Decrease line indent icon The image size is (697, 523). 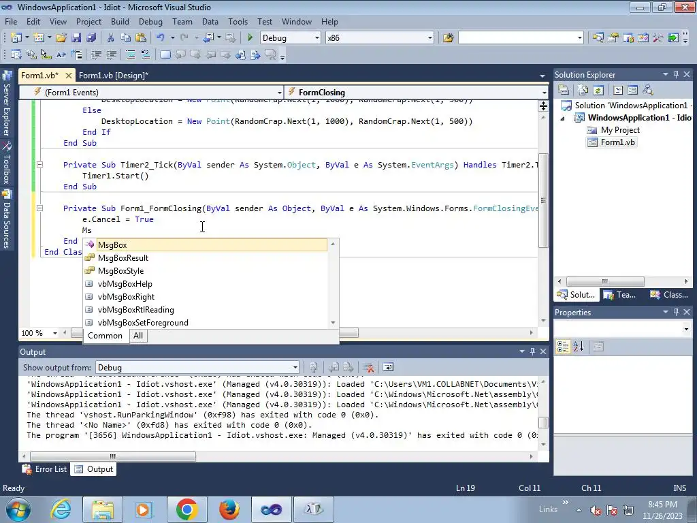click(96, 54)
